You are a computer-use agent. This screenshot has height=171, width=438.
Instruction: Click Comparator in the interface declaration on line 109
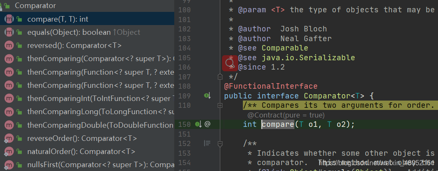327,96
